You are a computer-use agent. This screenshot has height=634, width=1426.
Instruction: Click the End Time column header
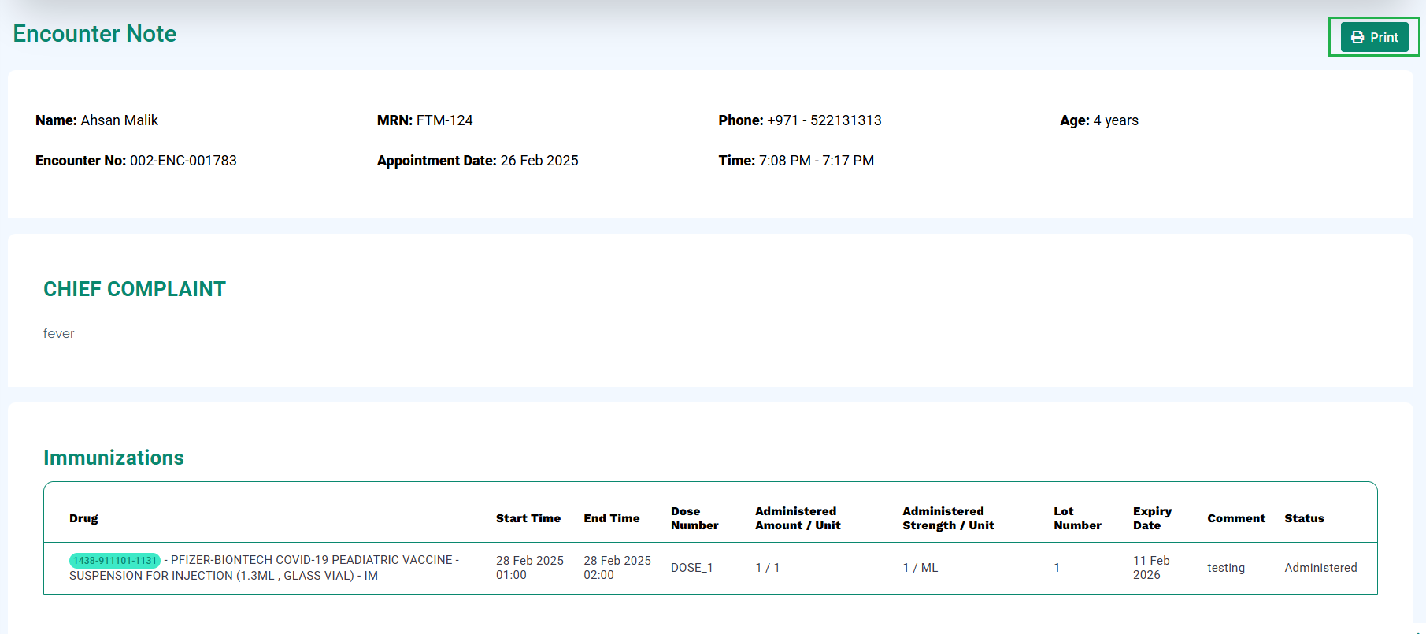pyautogui.click(x=612, y=518)
